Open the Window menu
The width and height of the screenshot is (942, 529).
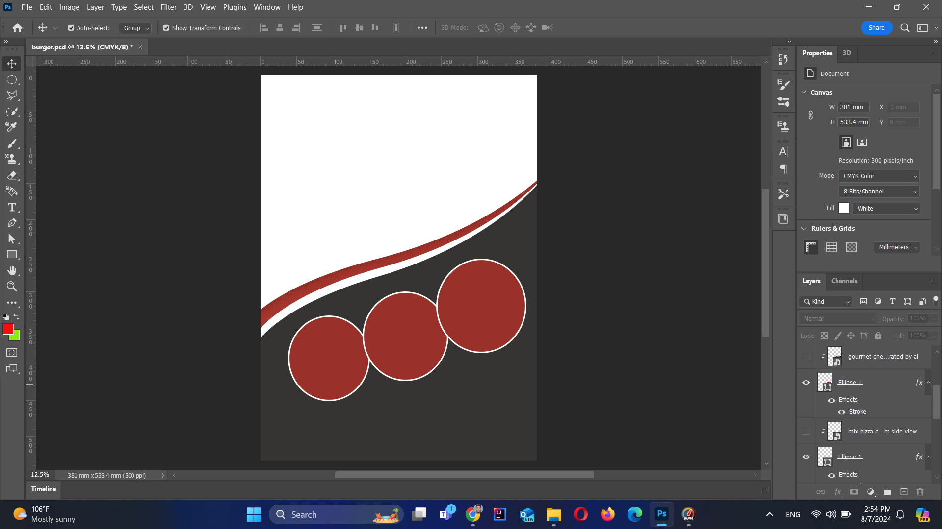pos(267,7)
